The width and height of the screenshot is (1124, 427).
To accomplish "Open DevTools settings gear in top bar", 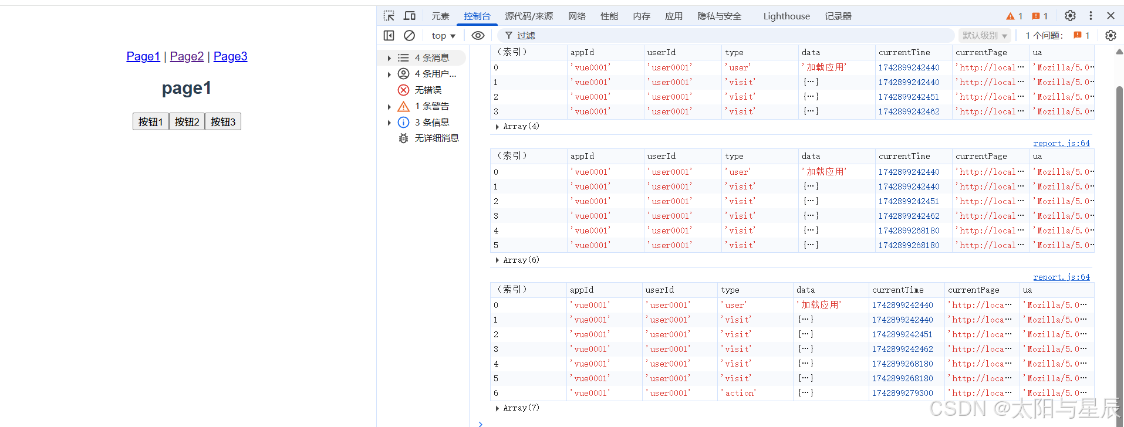I will [1070, 16].
